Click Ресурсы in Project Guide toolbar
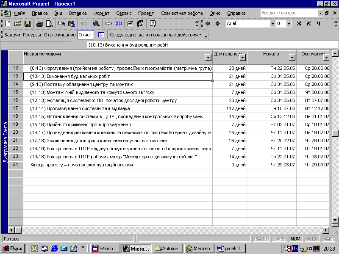This screenshot has height=254, width=339. 32,35
